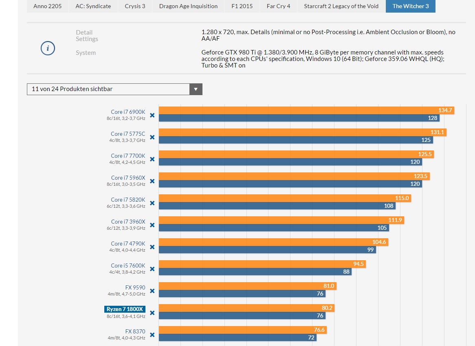Click X icon next to Core i7 3960X
The image size is (475, 346).
pos(152,225)
